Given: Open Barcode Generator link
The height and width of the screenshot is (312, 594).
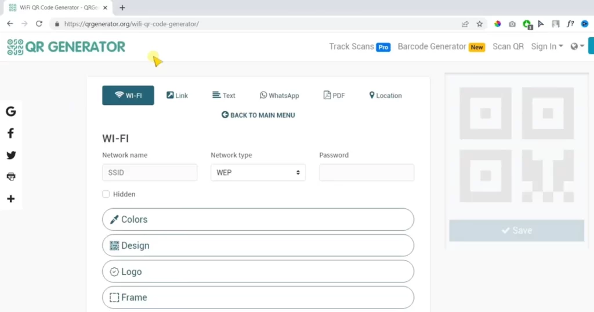Looking at the screenshot, I should (441, 46).
